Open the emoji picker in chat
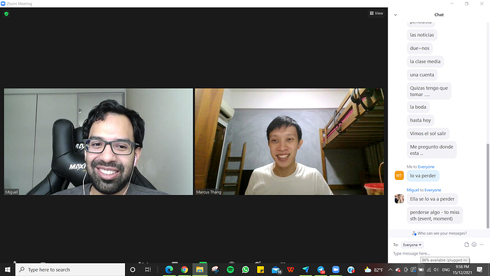 tap(474, 245)
